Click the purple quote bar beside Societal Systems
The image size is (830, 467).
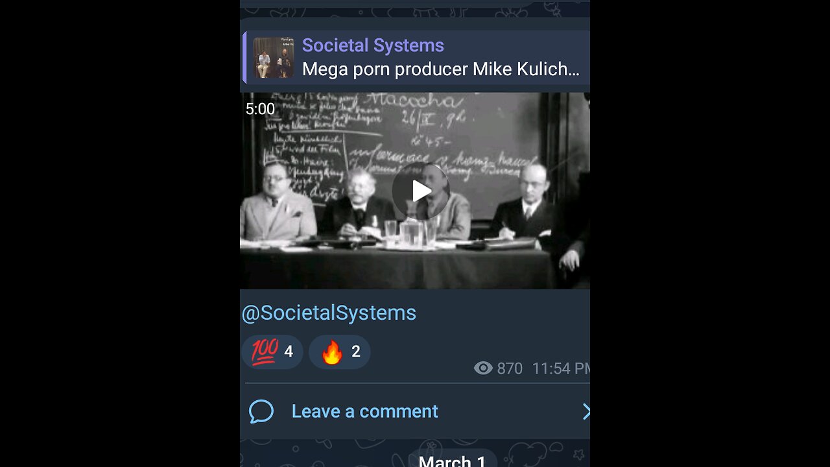tap(244, 57)
